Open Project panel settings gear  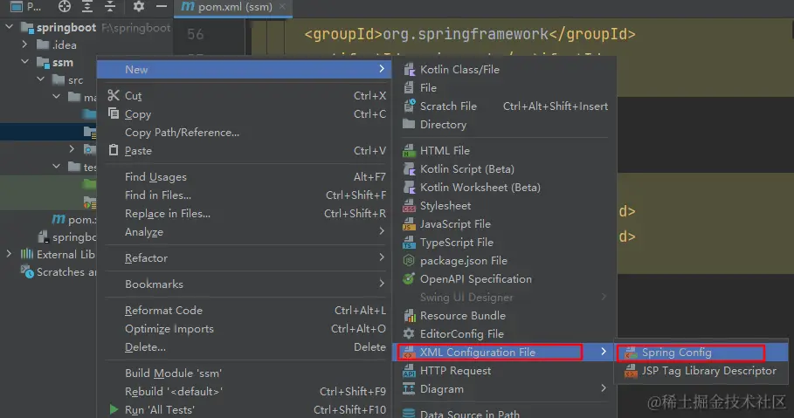point(138,7)
